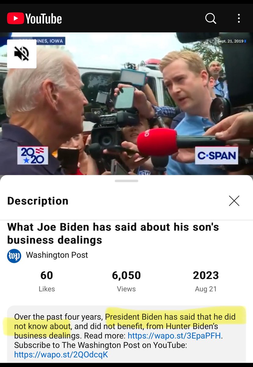Tap the 6,050 Views counter
The width and height of the screenshot is (253, 367).
coord(126,281)
